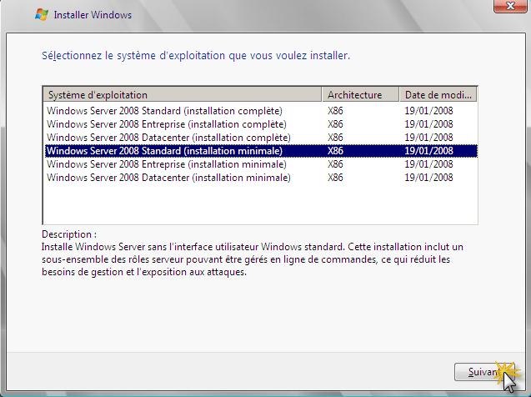531x397 pixels.
Task: Click X86 cell in Datacenter installation minimale row
Action: click(x=335, y=178)
